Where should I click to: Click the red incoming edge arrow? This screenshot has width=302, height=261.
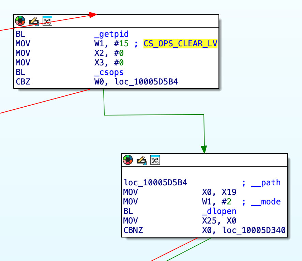click(x=92, y=14)
